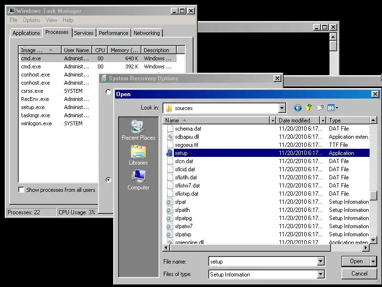Click the sdbapiu.dll file icon
This screenshot has width=382, height=287.
point(170,137)
